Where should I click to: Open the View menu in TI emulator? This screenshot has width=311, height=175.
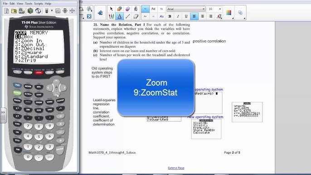[20, 4]
